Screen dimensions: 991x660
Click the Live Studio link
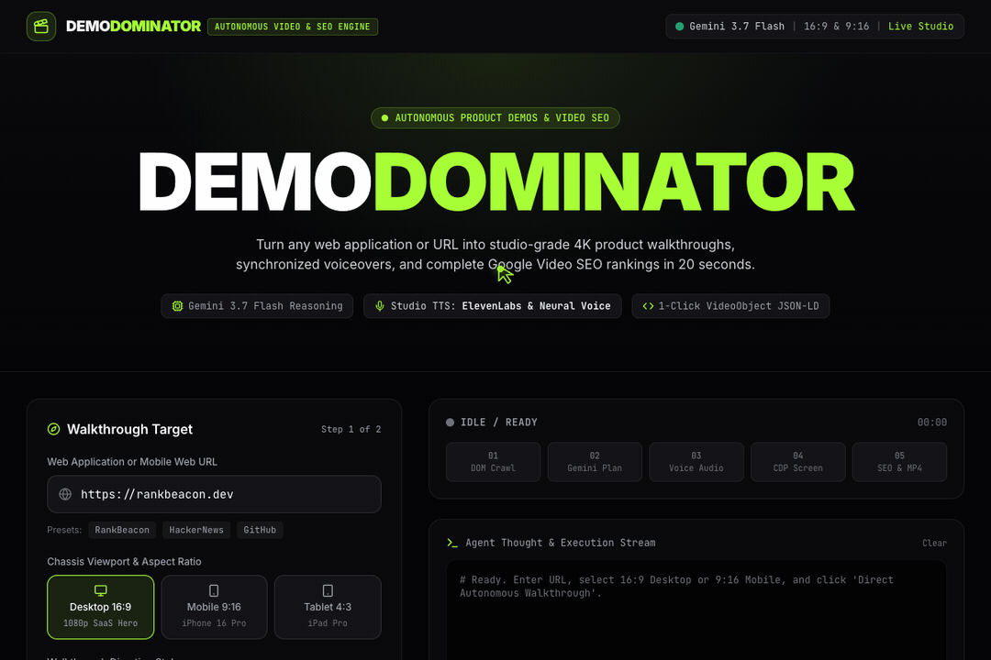click(x=921, y=27)
